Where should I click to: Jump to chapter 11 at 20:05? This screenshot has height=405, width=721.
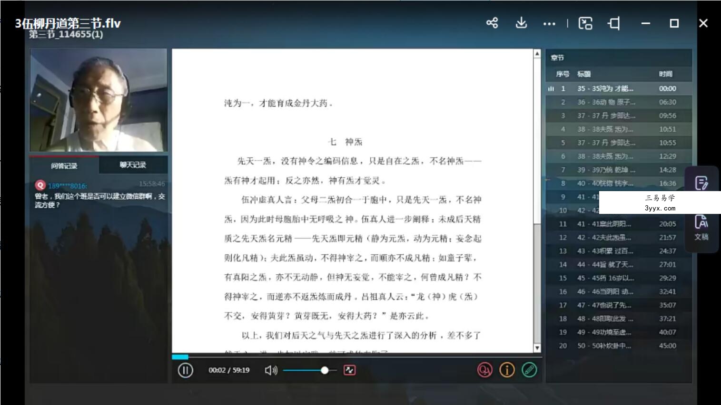tap(619, 224)
